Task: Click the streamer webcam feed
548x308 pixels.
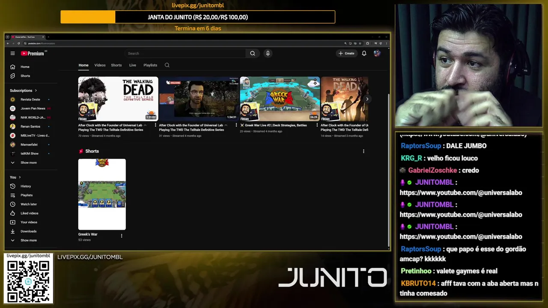Action: (468, 65)
